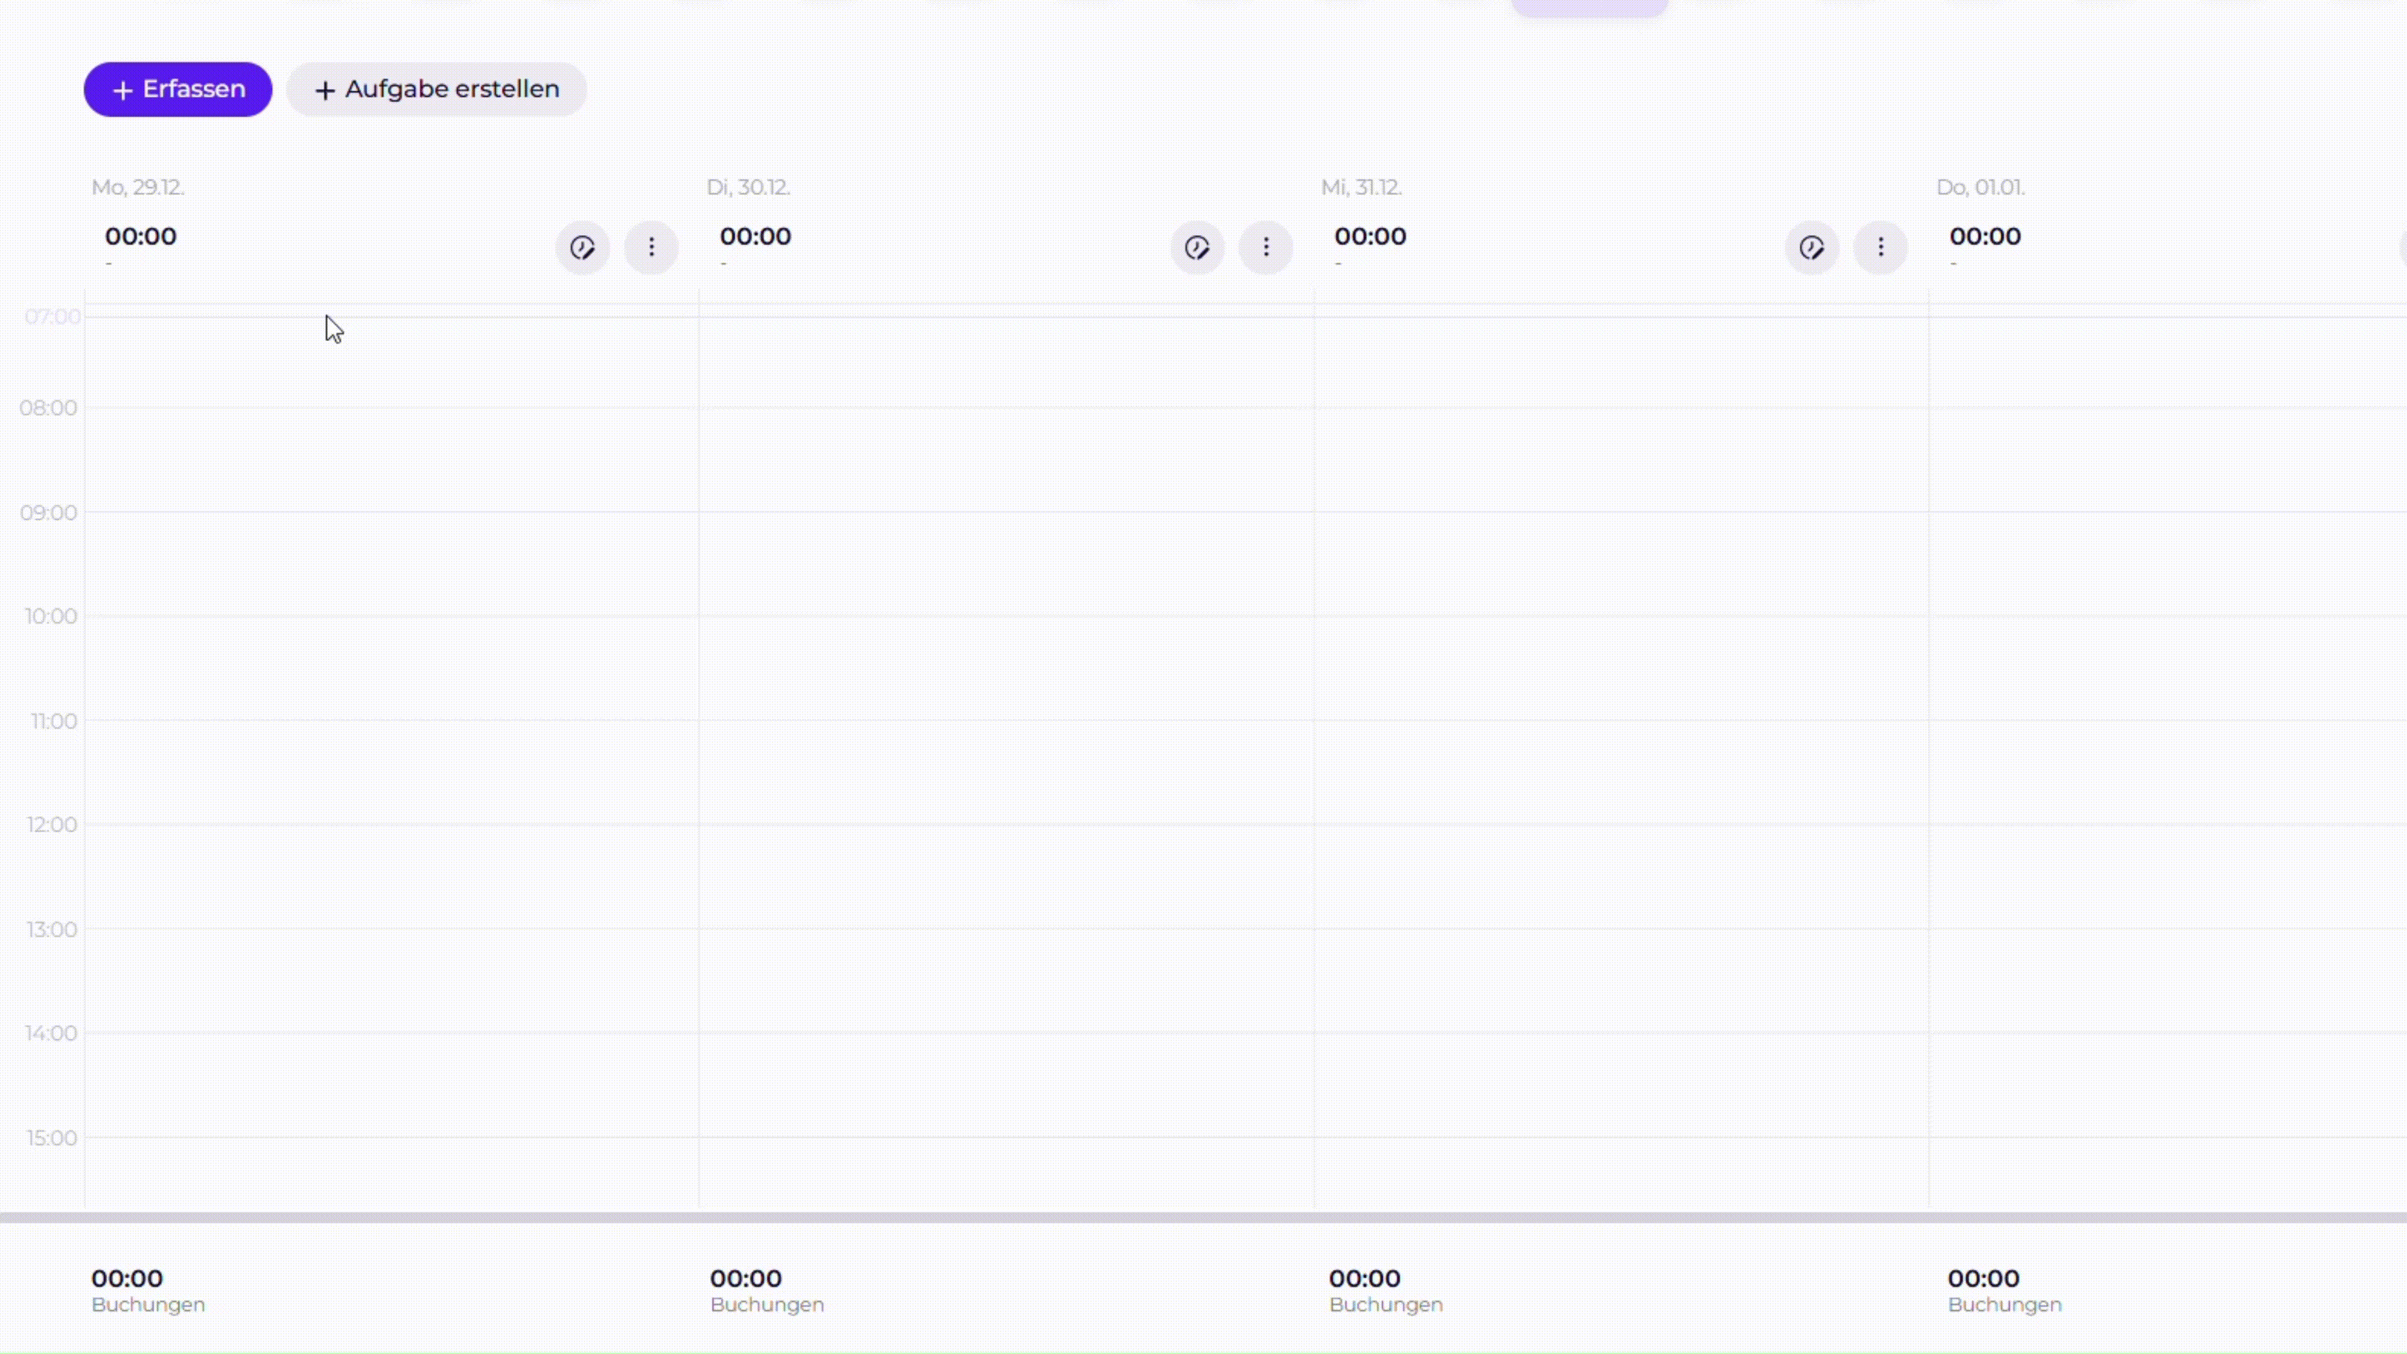Open three-dot menu for Monday 29.12.
This screenshot has width=2407, height=1354.
coord(651,248)
